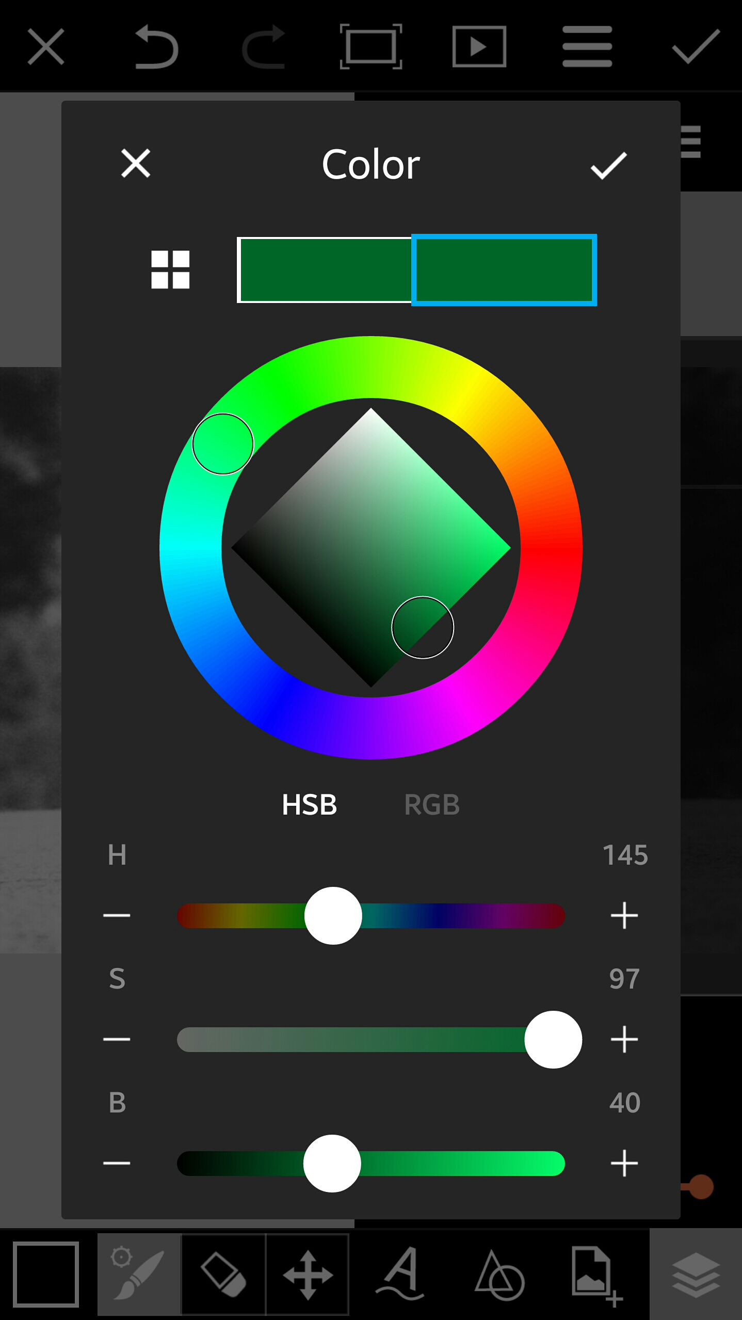This screenshot has height=1320, width=742.
Task: Select the Eraser tool
Action: (x=223, y=1274)
